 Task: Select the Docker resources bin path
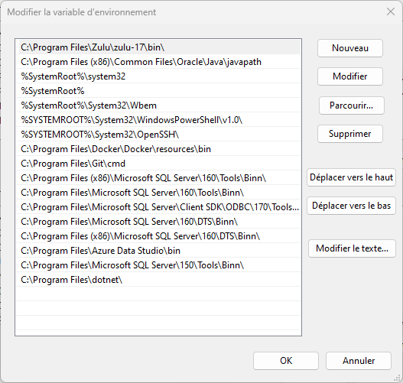click(158, 149)
